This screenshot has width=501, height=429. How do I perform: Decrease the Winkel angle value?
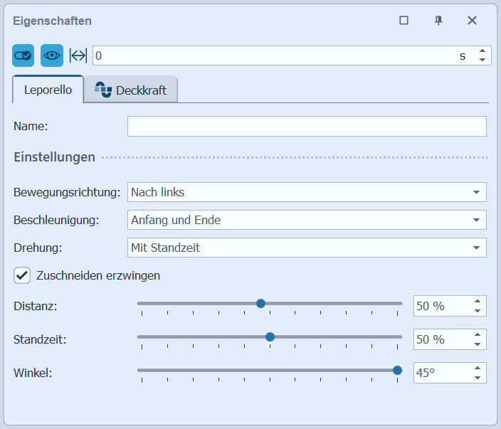(x=478, y=378)
